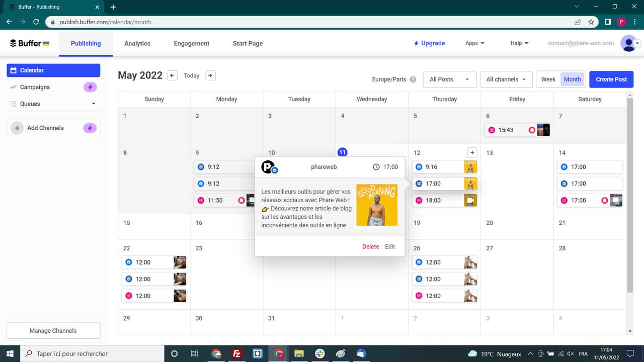644x362 pixels.
Task: Click the reminder bell on 11:50 post
Action: (242, 200)
